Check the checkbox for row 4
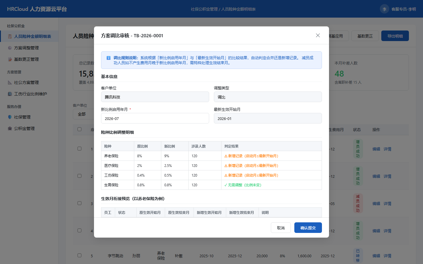The width and height of the screenshot is (423, 264). click(x=79, y=230)
